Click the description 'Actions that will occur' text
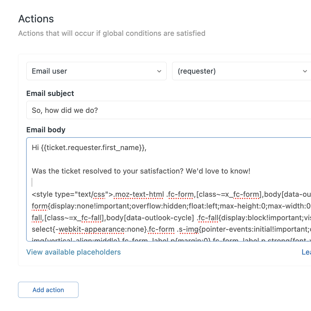311x311 pixels. click(112, 33)
